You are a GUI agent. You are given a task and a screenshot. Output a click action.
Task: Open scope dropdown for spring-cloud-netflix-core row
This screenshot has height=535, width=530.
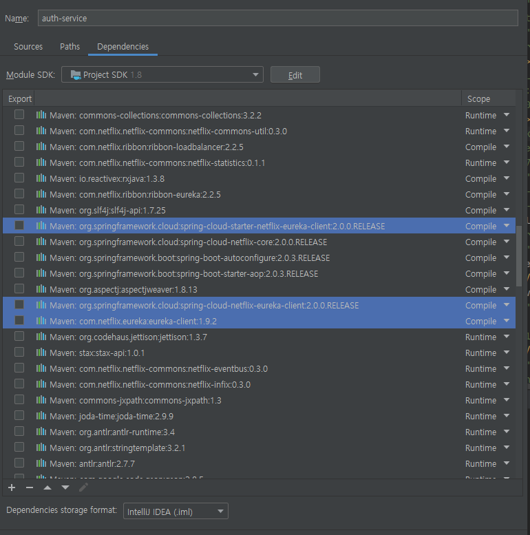tap(507, 242)
